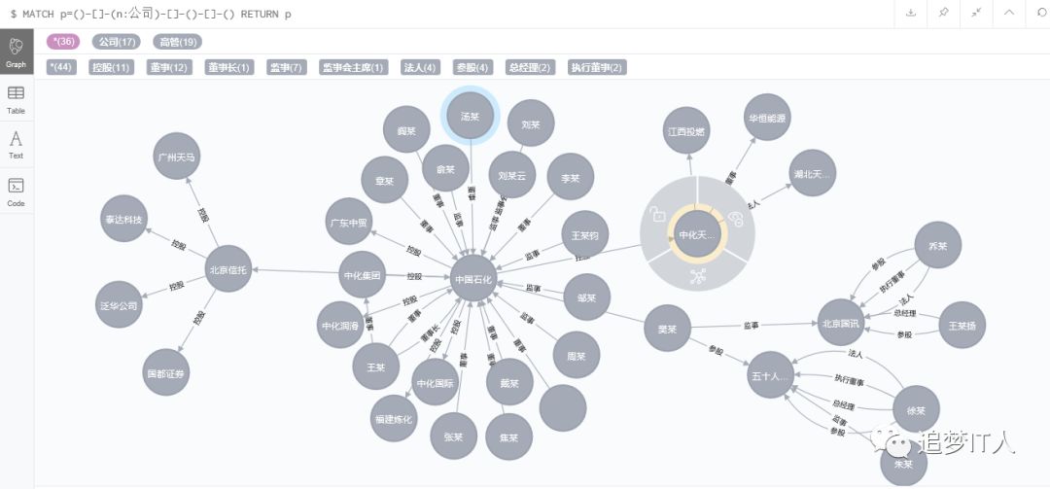Click the export/download result icon
Screen dimensions: 1050x489
coord(911,13)
